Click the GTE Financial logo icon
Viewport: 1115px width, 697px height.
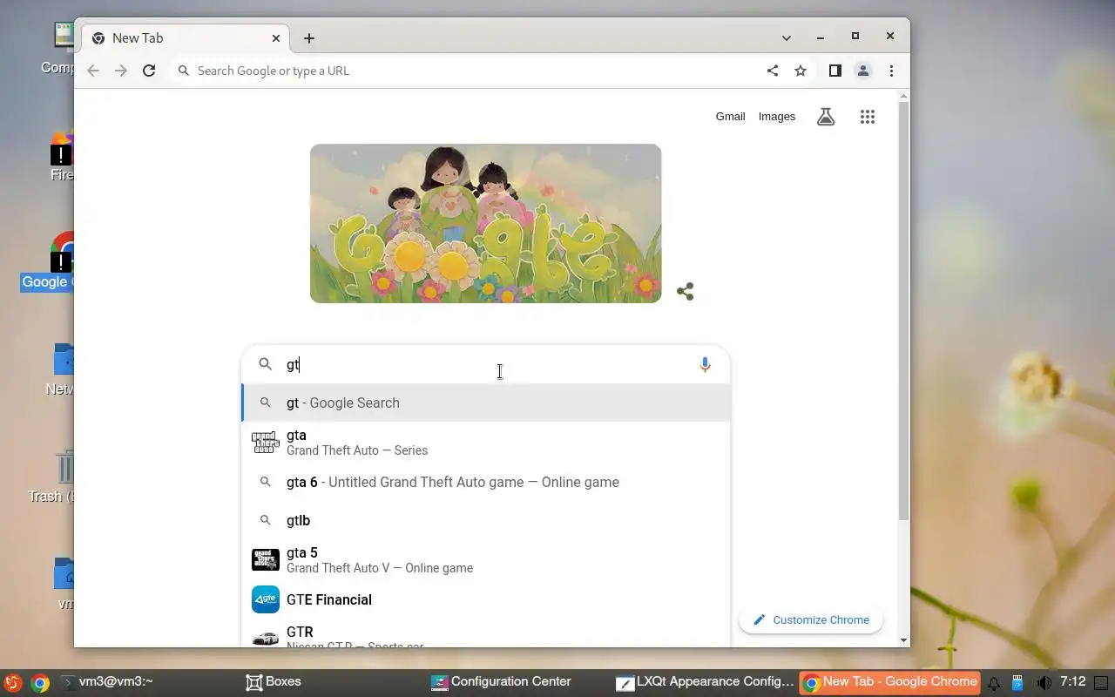click(266, 599)
